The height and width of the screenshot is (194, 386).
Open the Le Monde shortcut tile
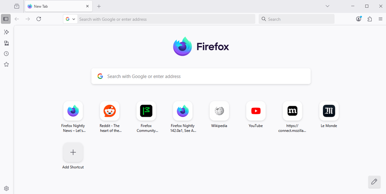[x=329, y=111]
